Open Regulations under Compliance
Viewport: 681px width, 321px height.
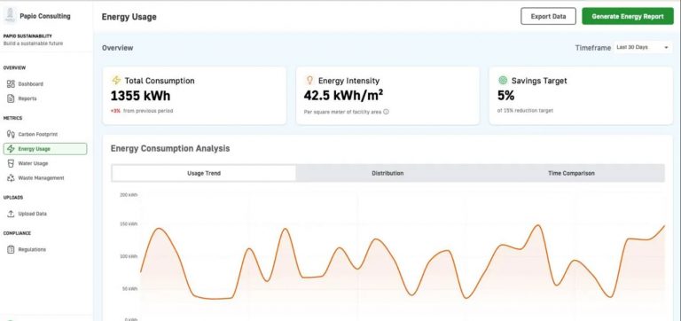(45, 249)
